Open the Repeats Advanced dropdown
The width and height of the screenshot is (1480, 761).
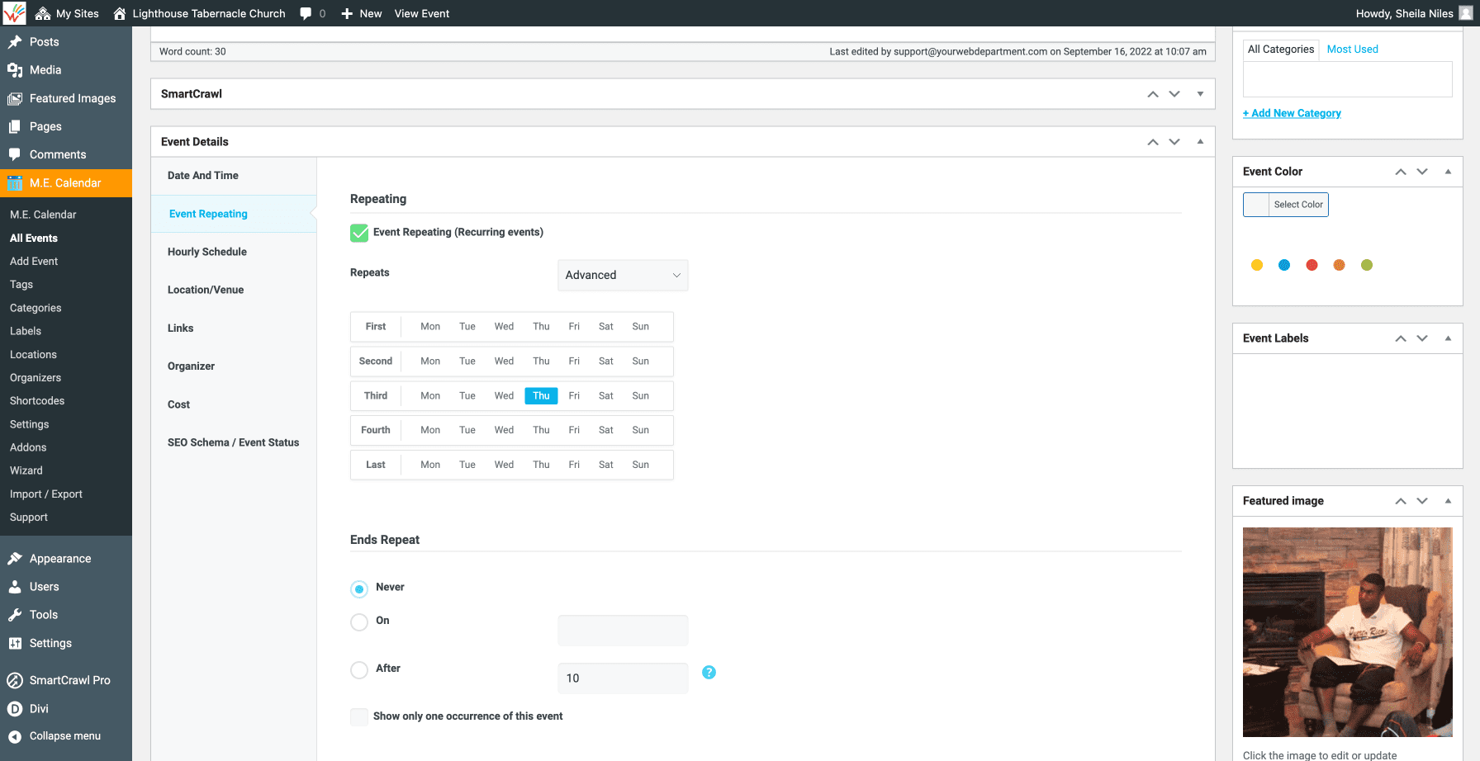[623, 276]
